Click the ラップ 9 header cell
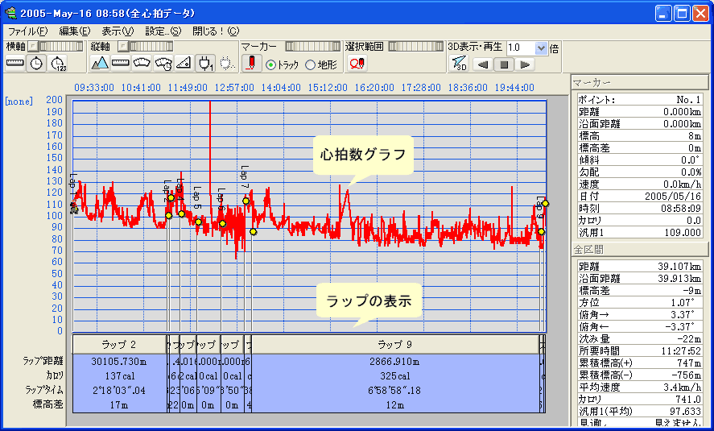This screenshot has height=431, width=714. (x=394, y=344)
